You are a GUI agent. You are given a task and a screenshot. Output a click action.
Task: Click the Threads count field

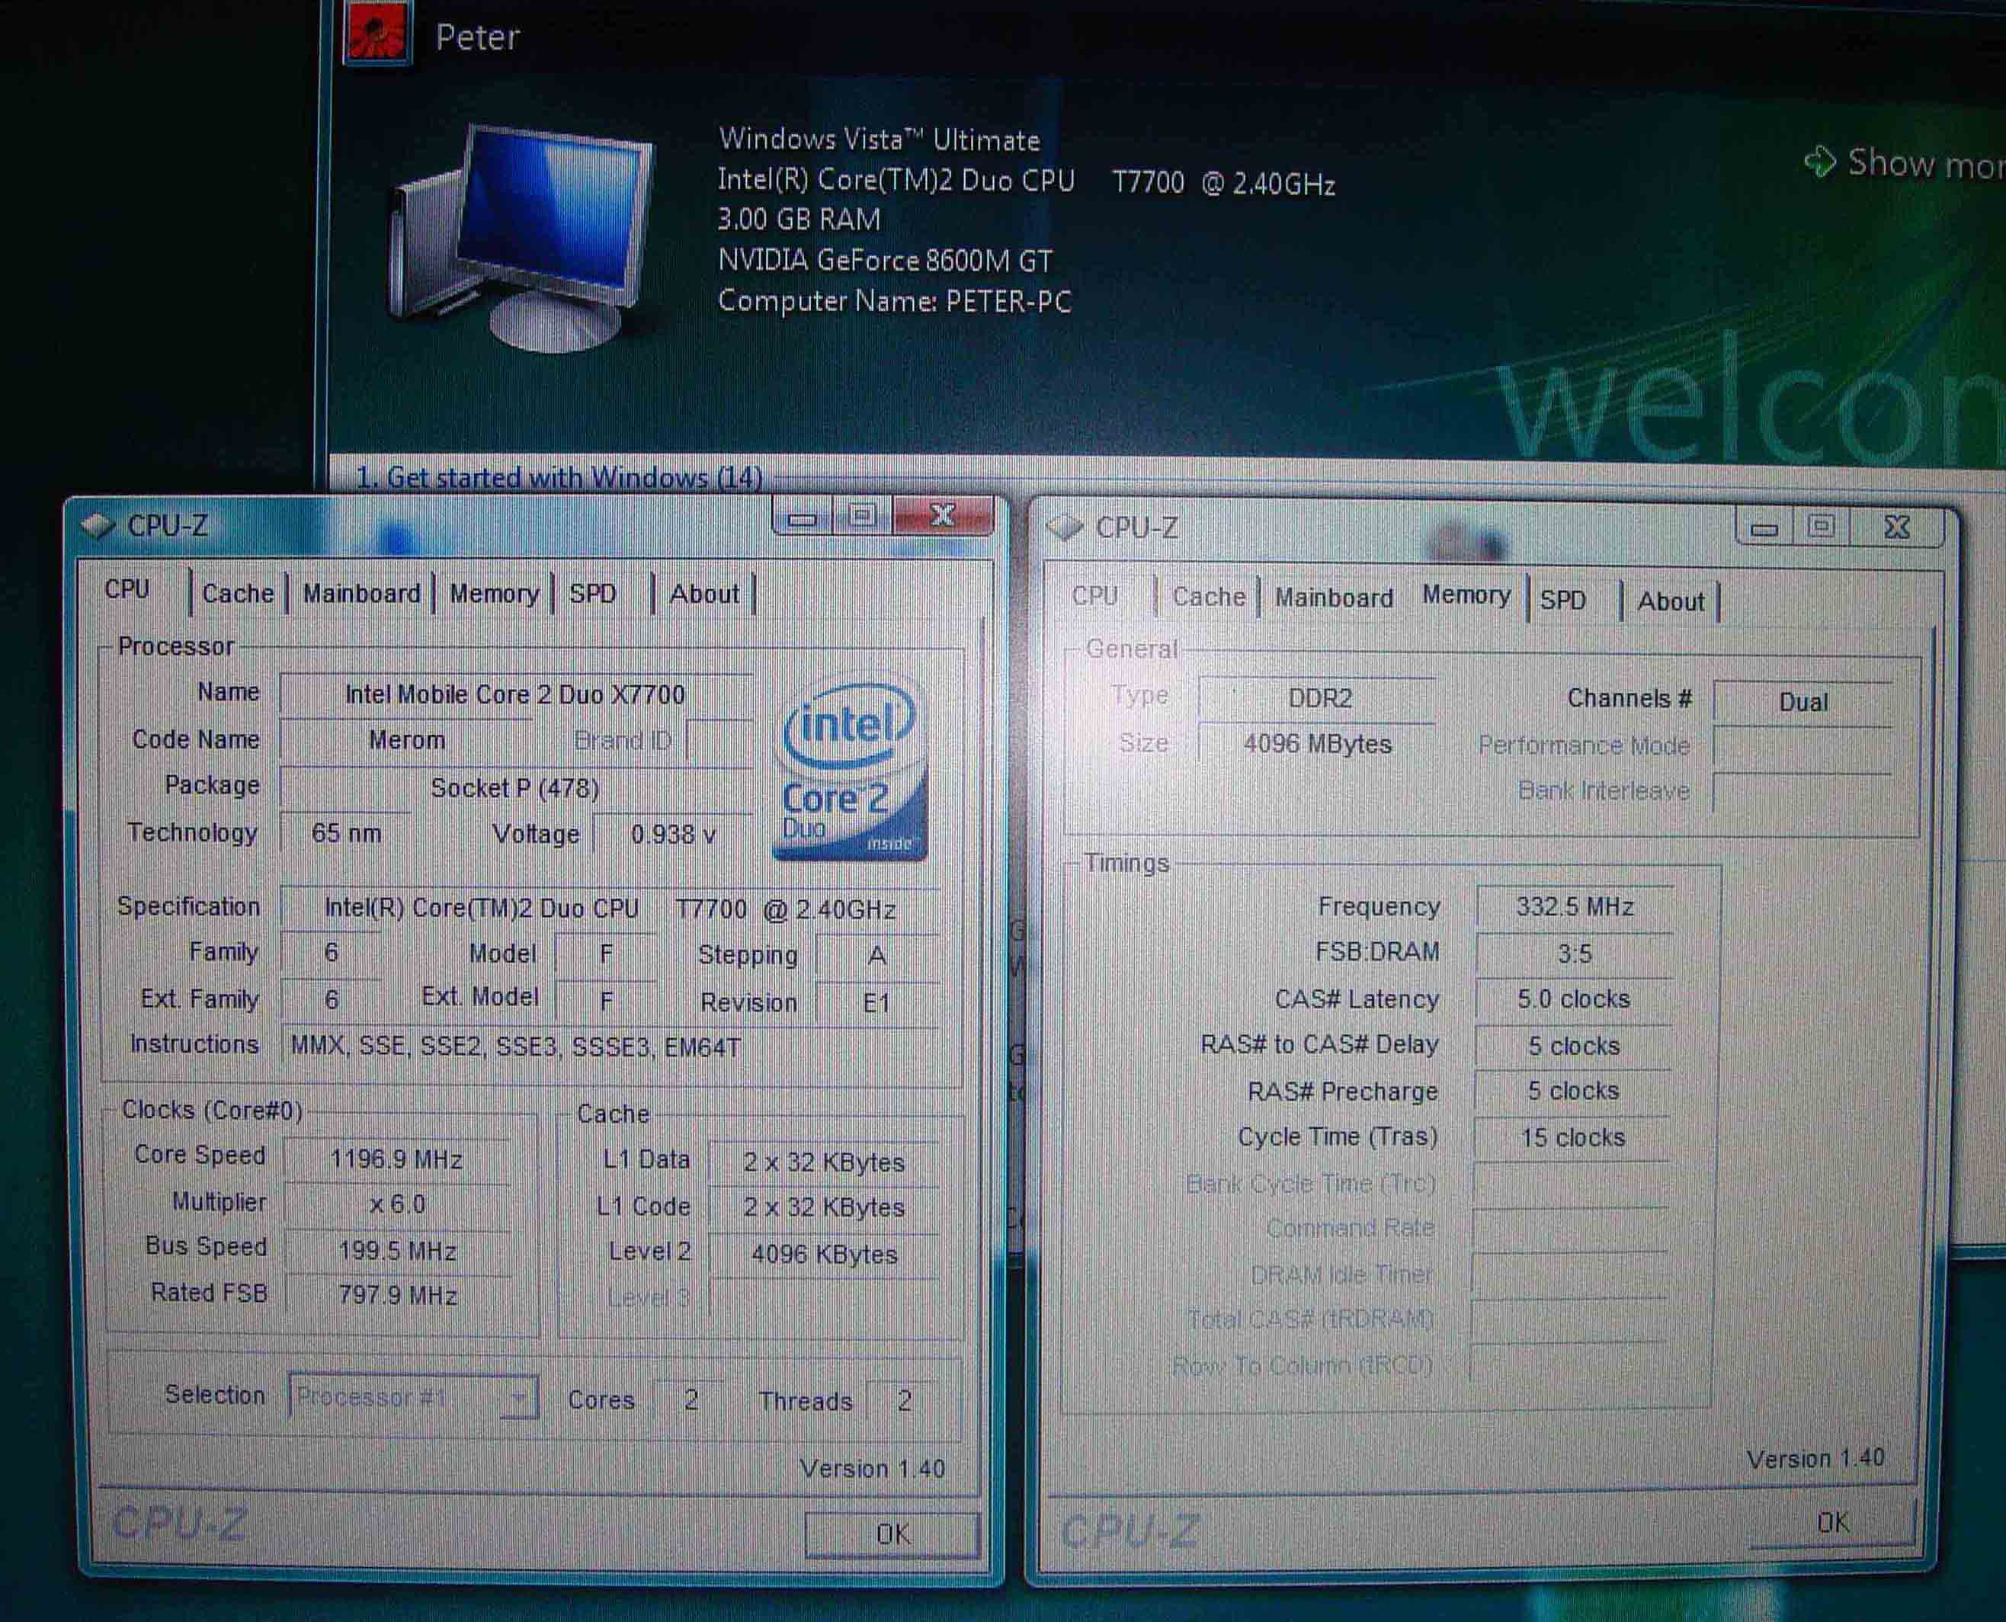coord(902,1399)
